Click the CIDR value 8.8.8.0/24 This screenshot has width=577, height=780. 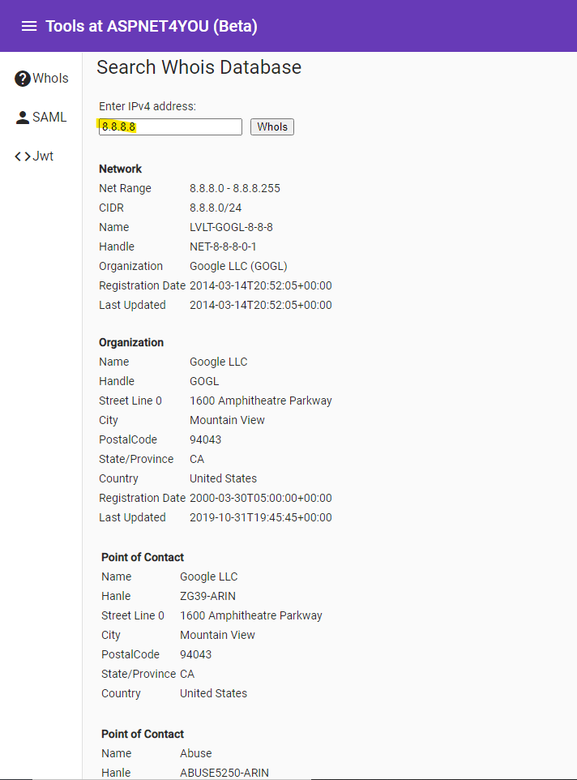[x=216, y=208]
